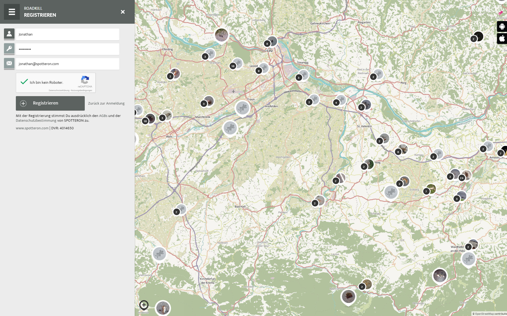507x316 pixels.
Task: Open the Datenschutzbestimmung link
Action: point(36,121)
